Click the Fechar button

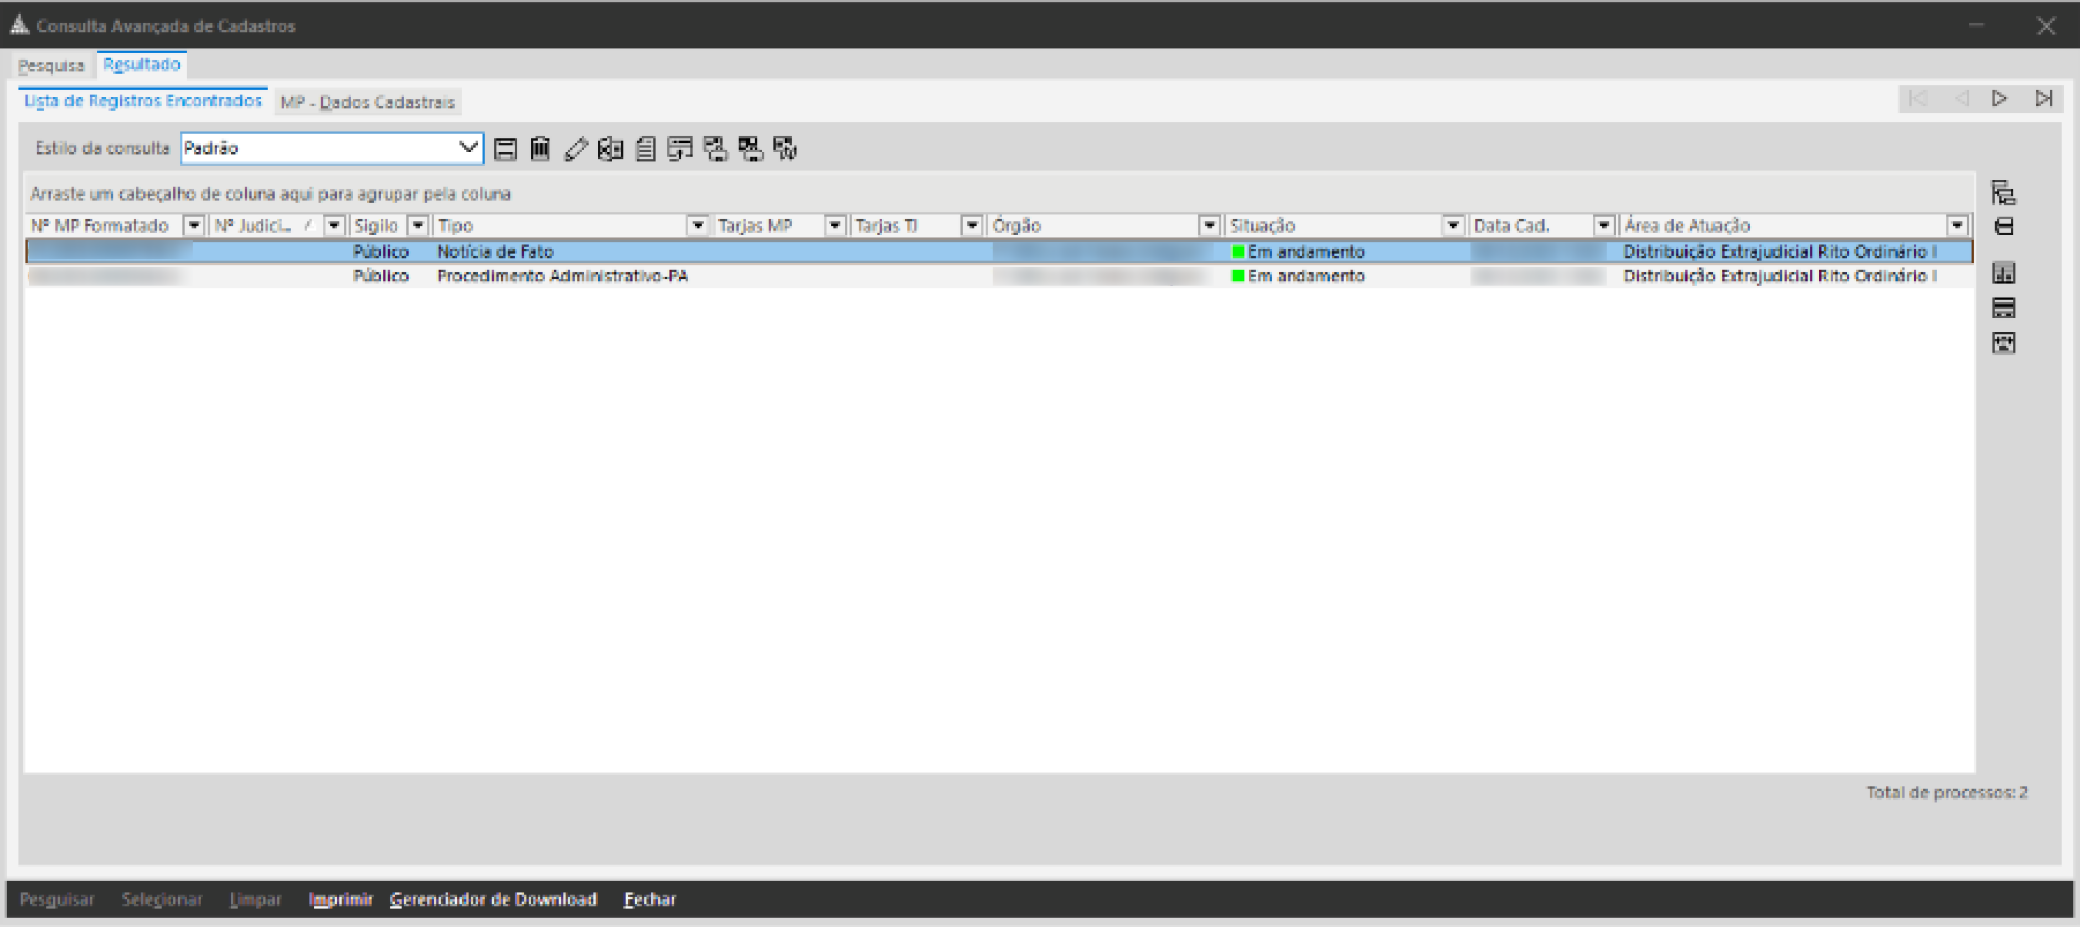(649, 899)
